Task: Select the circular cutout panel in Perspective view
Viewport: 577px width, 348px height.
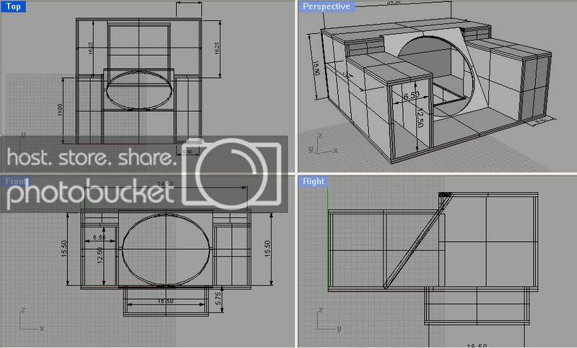Action: (436, 75)
